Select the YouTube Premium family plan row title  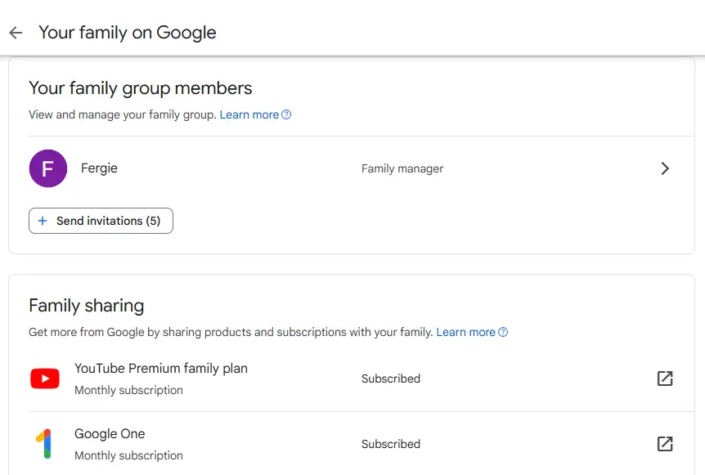click(161, 369)
